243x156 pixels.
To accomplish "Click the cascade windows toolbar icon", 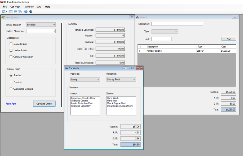I will click(x=20, y=11).
